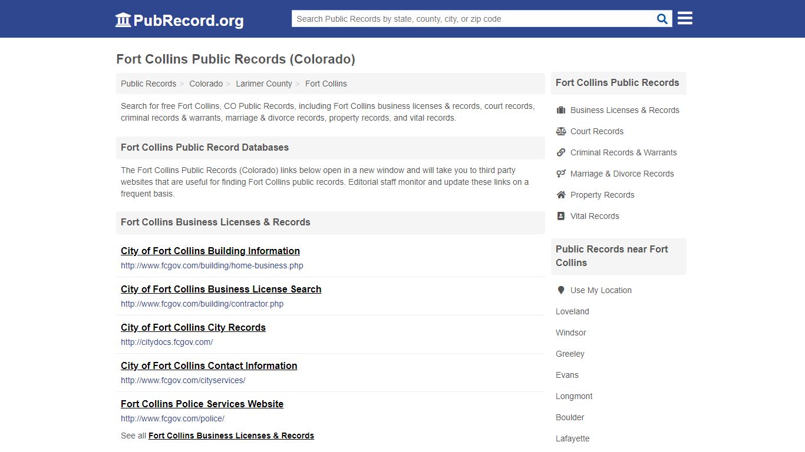Open Fort Collins Police Services Website
The height and width of the screenshot is (452, 805).
pos(202,404)
